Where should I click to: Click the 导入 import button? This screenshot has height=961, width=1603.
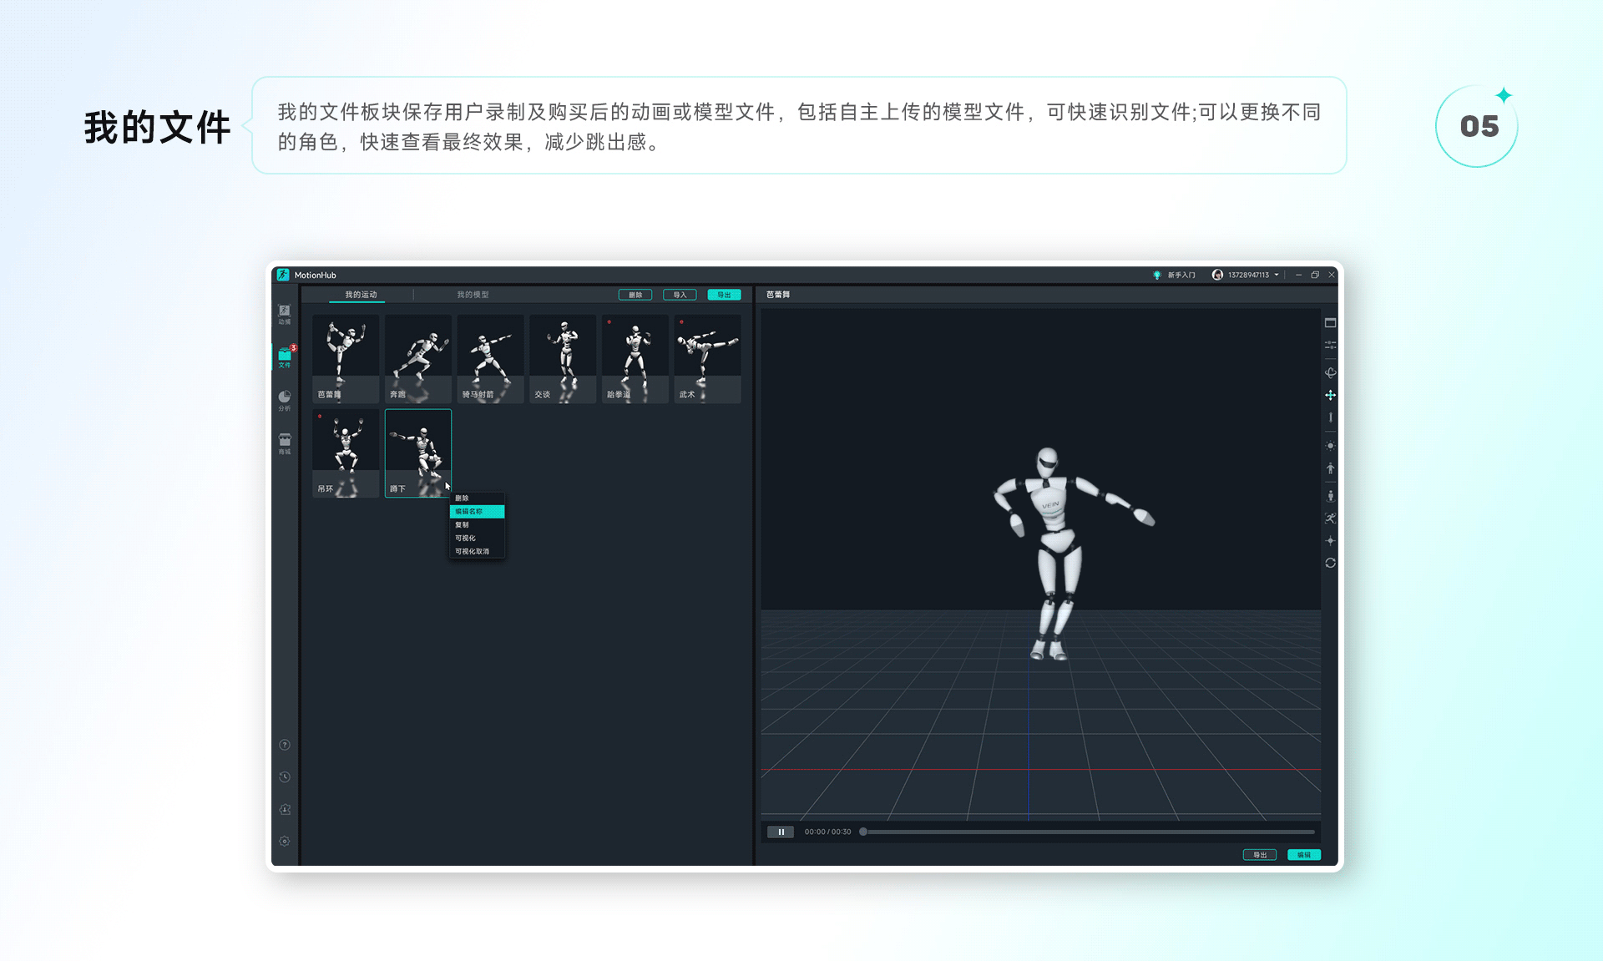point(680,295)
